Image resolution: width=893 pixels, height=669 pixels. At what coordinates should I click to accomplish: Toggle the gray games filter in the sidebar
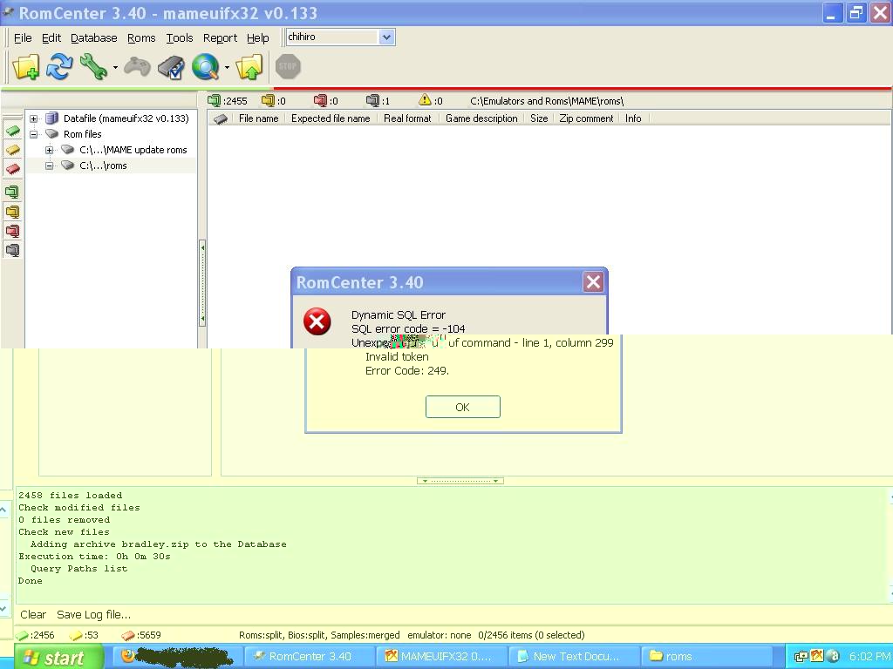tap(12, 250)
